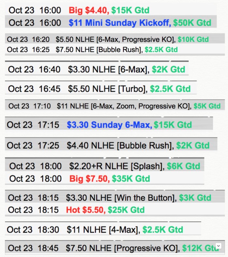Viewport: 228px width, 257px height.
Task: Click the $50K Gtd guarantee amount
Action: pos(192,23)
